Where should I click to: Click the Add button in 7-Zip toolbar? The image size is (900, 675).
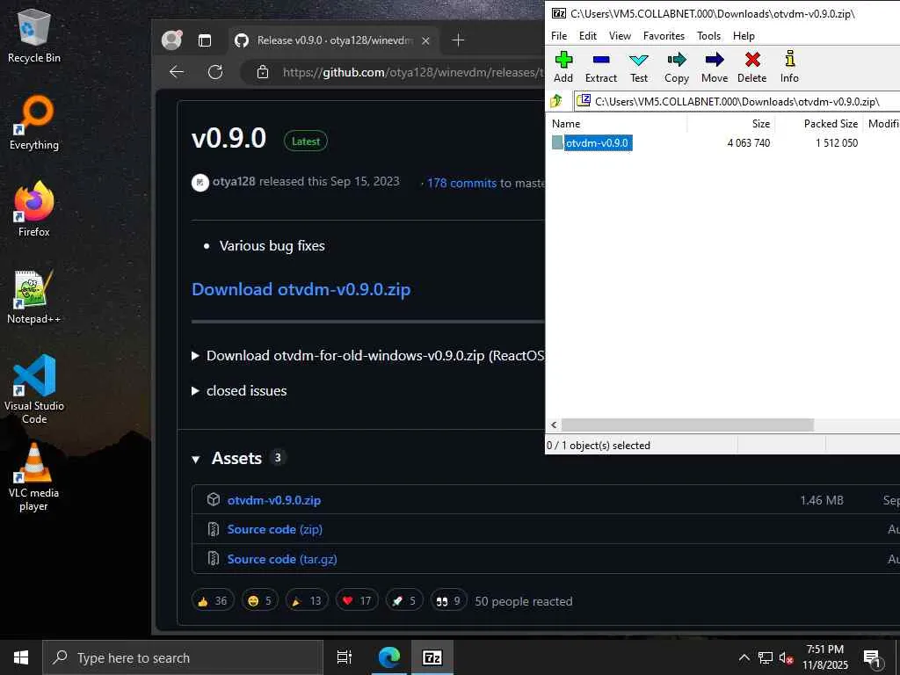[x=563, y=67]
